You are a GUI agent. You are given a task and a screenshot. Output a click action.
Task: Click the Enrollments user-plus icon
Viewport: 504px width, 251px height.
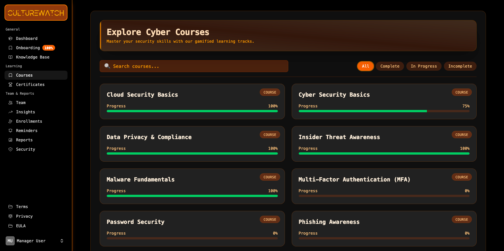click(x=10, y=121)
